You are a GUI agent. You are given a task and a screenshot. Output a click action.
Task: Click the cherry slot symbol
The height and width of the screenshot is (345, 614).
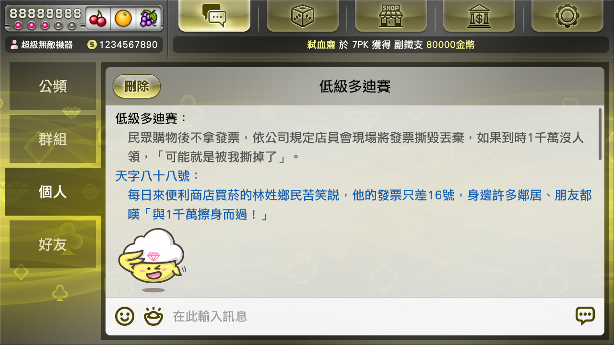98,18
